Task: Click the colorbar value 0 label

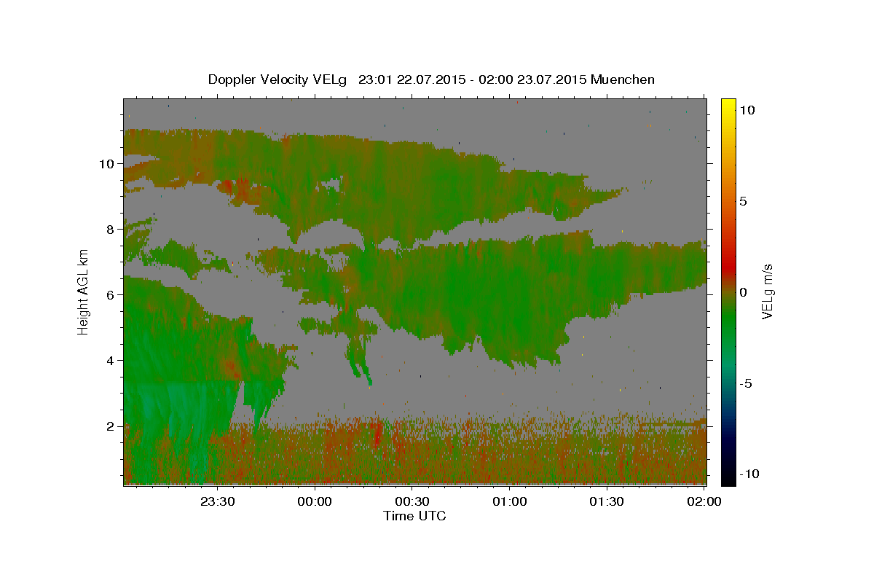Action: click(x=743, y=292)
